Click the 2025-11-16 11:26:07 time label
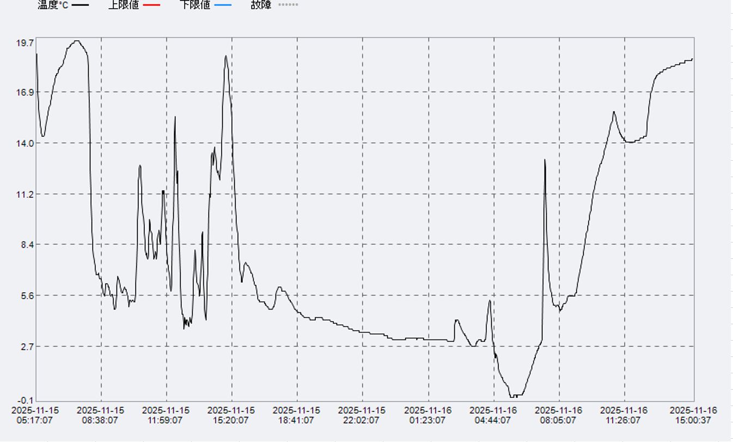Screen dimensions: 733x442 [x=624, y=415]
